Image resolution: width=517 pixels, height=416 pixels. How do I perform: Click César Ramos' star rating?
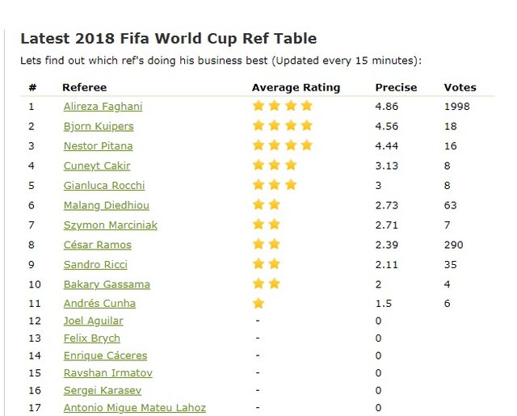point(267,244)
